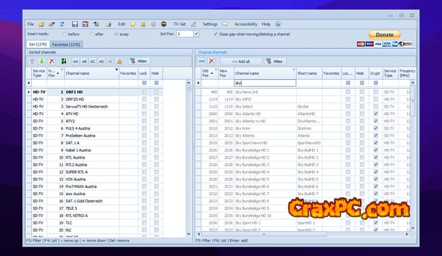Click the channel name filter field containing 'sky'

[264, 83]
